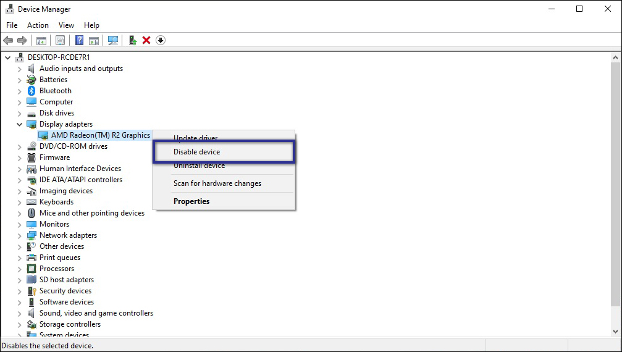622x352 pixels.
Task: Click the vertical scrollbar down arrow
Action: click(x=615, y=332)
